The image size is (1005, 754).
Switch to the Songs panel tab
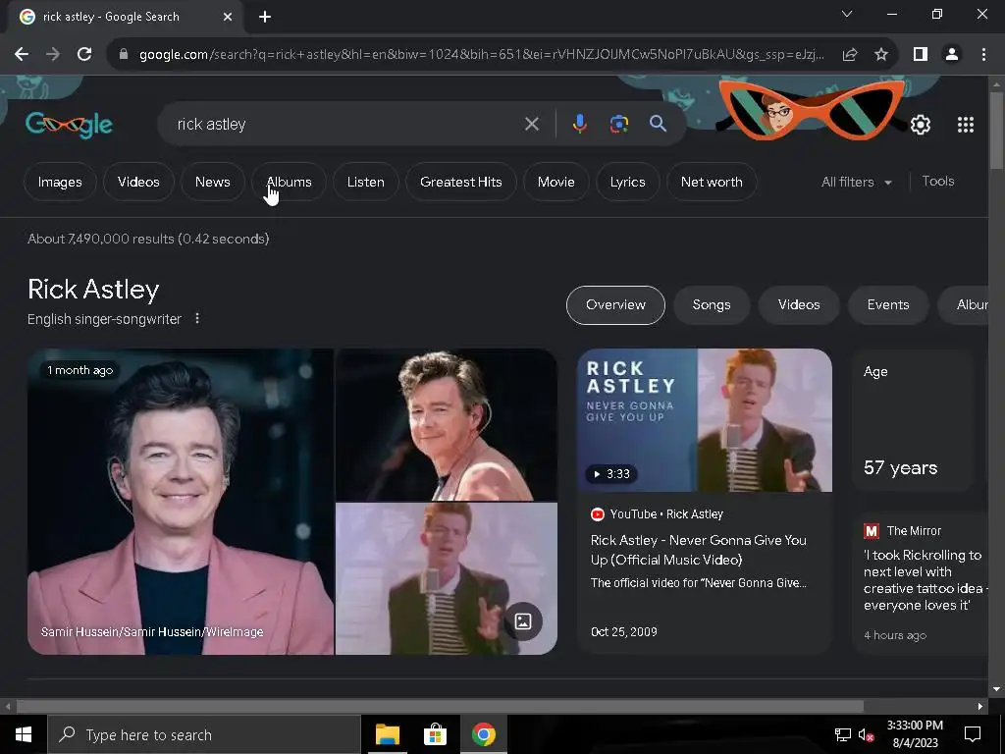(712, 305)
